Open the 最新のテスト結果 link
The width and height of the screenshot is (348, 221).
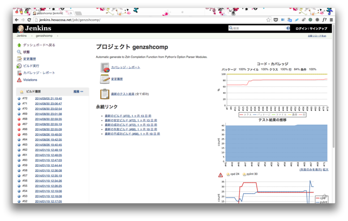[123, 94]
